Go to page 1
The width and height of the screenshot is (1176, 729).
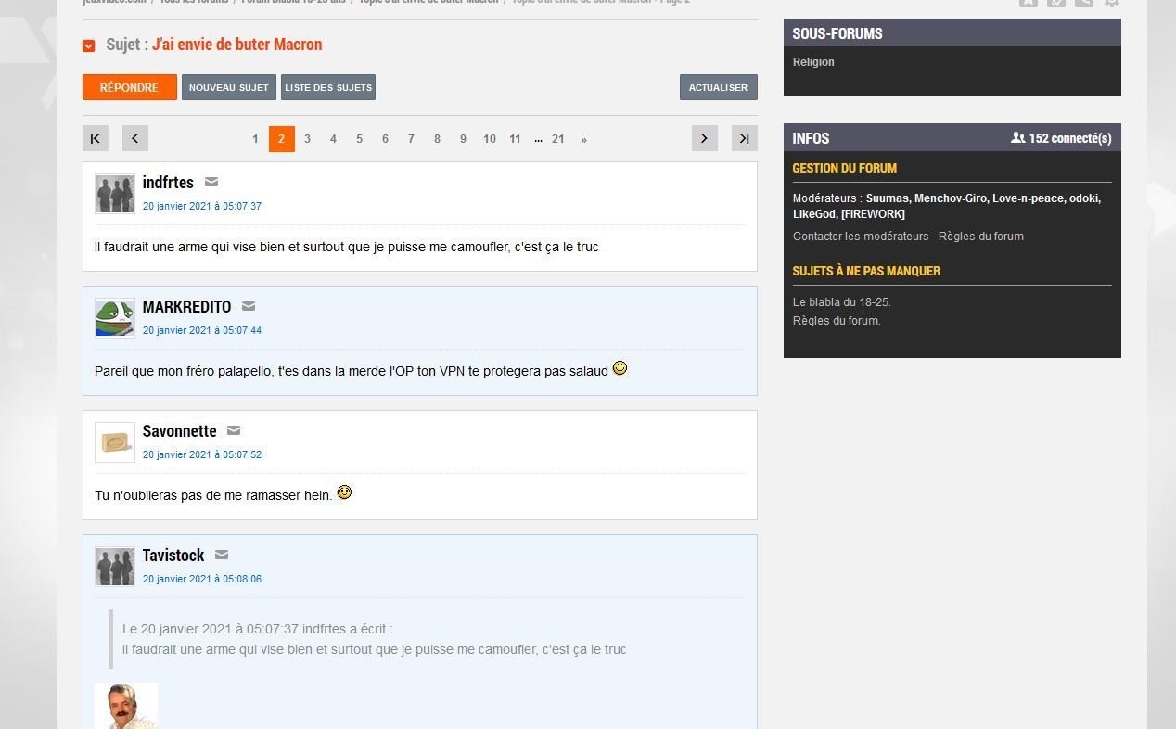[255, 139]
